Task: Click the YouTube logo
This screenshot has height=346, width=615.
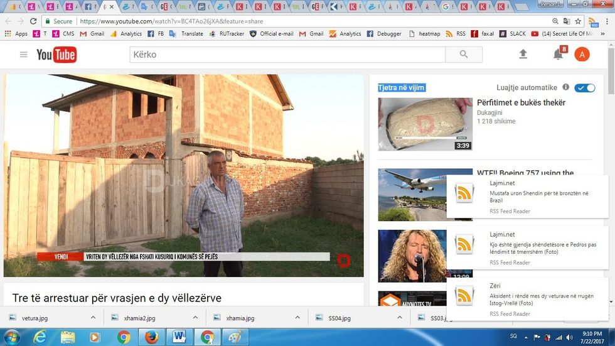Action: pyautogui.click(x=56, y=55)
